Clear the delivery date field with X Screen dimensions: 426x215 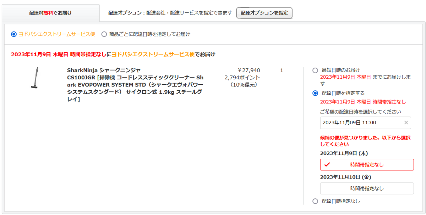(406, 123)
